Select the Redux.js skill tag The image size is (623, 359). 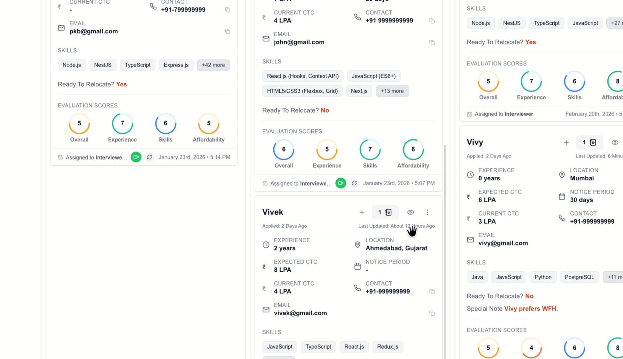(387, 347)
